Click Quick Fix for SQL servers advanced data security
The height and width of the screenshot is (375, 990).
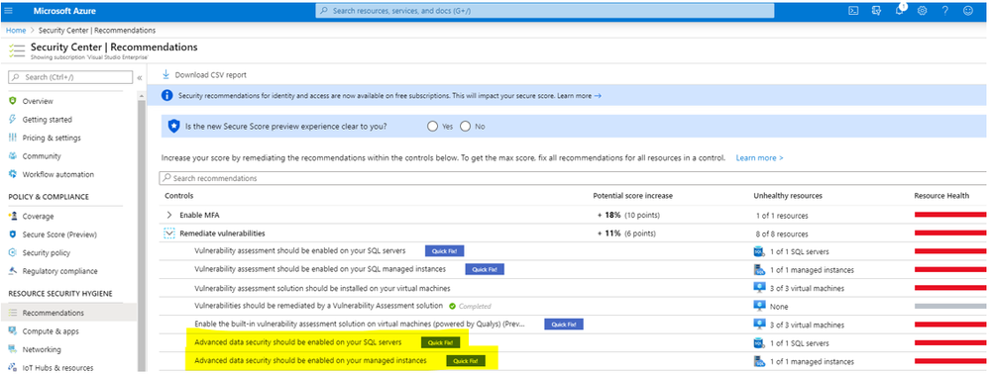[441, 343]
